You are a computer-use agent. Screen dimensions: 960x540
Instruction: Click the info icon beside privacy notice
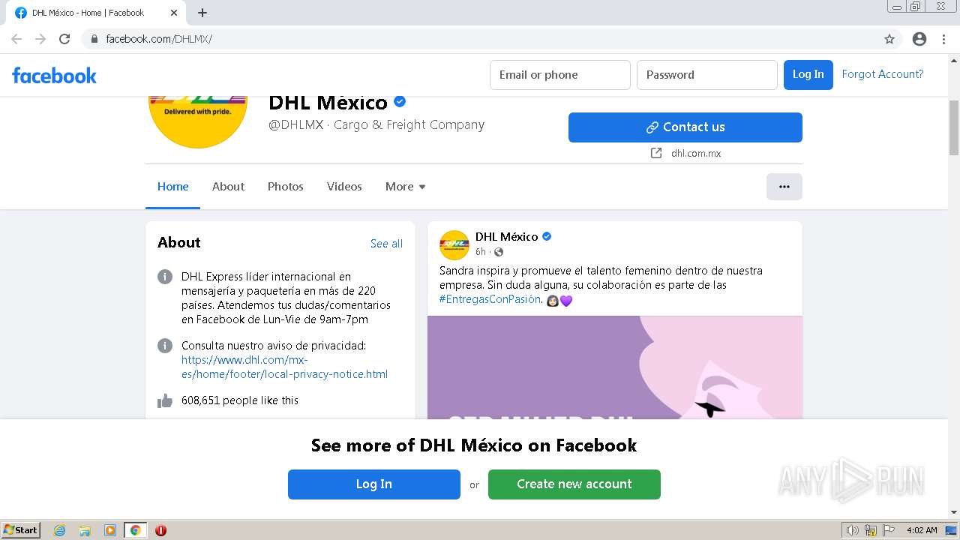tap(165, 346)
